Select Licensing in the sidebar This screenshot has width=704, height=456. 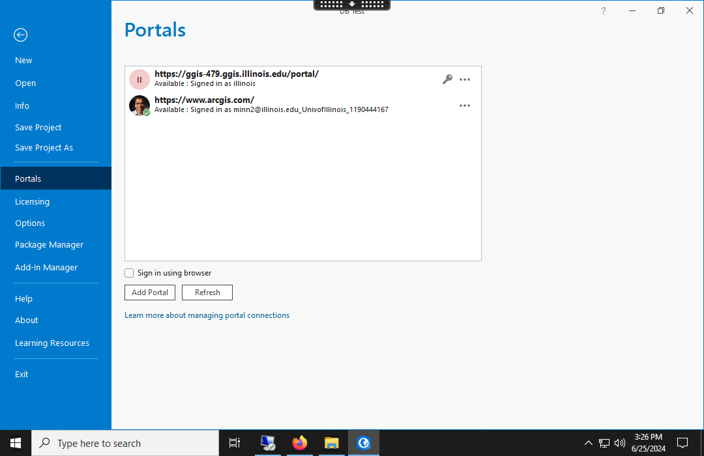click(x=33, y=202)
